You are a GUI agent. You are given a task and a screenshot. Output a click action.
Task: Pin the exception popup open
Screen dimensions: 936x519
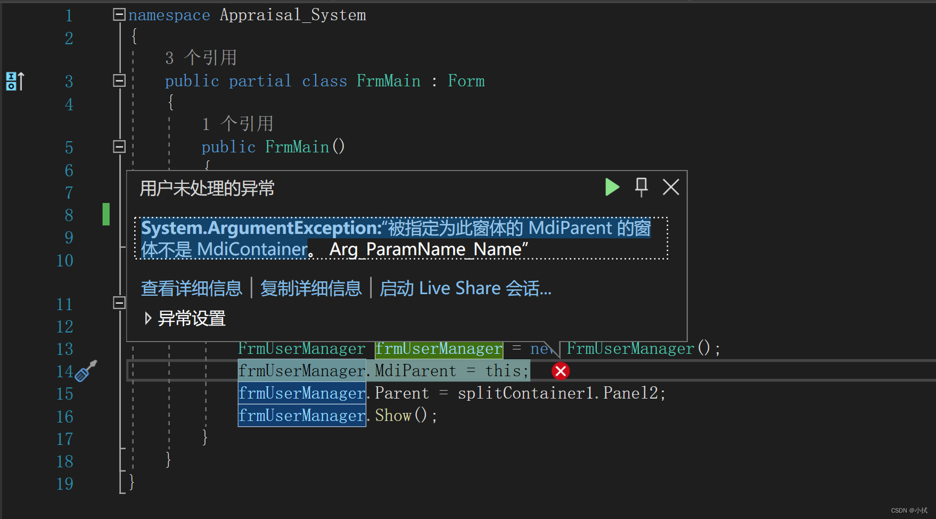pos(642,187)
